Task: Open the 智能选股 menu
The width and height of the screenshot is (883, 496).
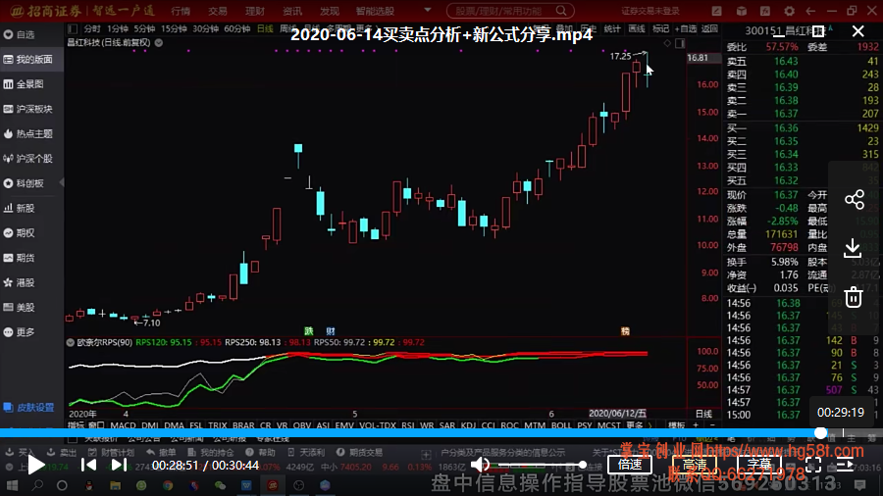Action: 375,11
